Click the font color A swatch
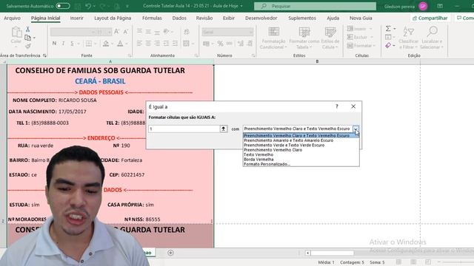The height and width of the screenshot is (266, 474). coord(120,44)
